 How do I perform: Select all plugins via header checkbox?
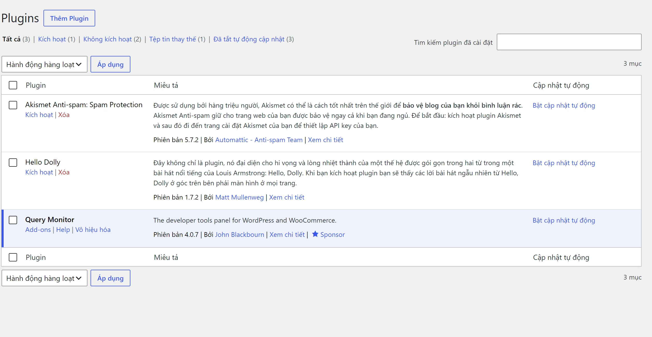pyautogui.click(x=13, y=85)
